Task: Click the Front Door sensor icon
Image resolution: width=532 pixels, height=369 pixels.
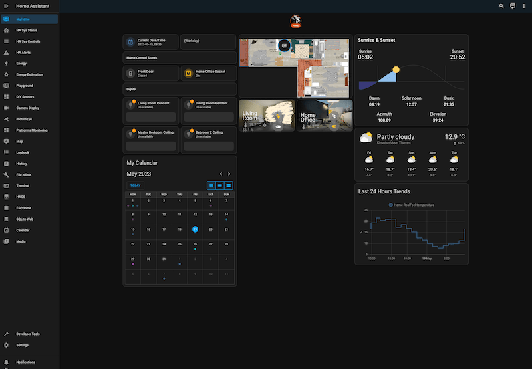Action: [131, 73]
